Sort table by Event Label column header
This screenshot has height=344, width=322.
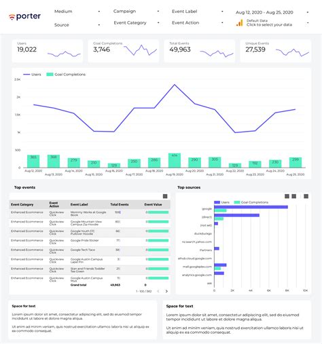(79, 204)
